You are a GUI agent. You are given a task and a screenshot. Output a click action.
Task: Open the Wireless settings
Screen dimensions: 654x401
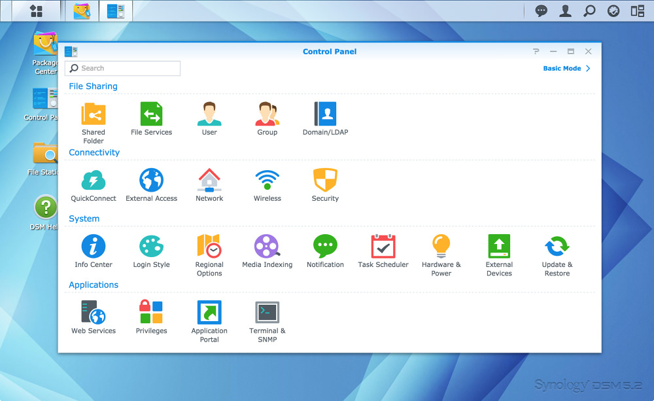[267, 181]
